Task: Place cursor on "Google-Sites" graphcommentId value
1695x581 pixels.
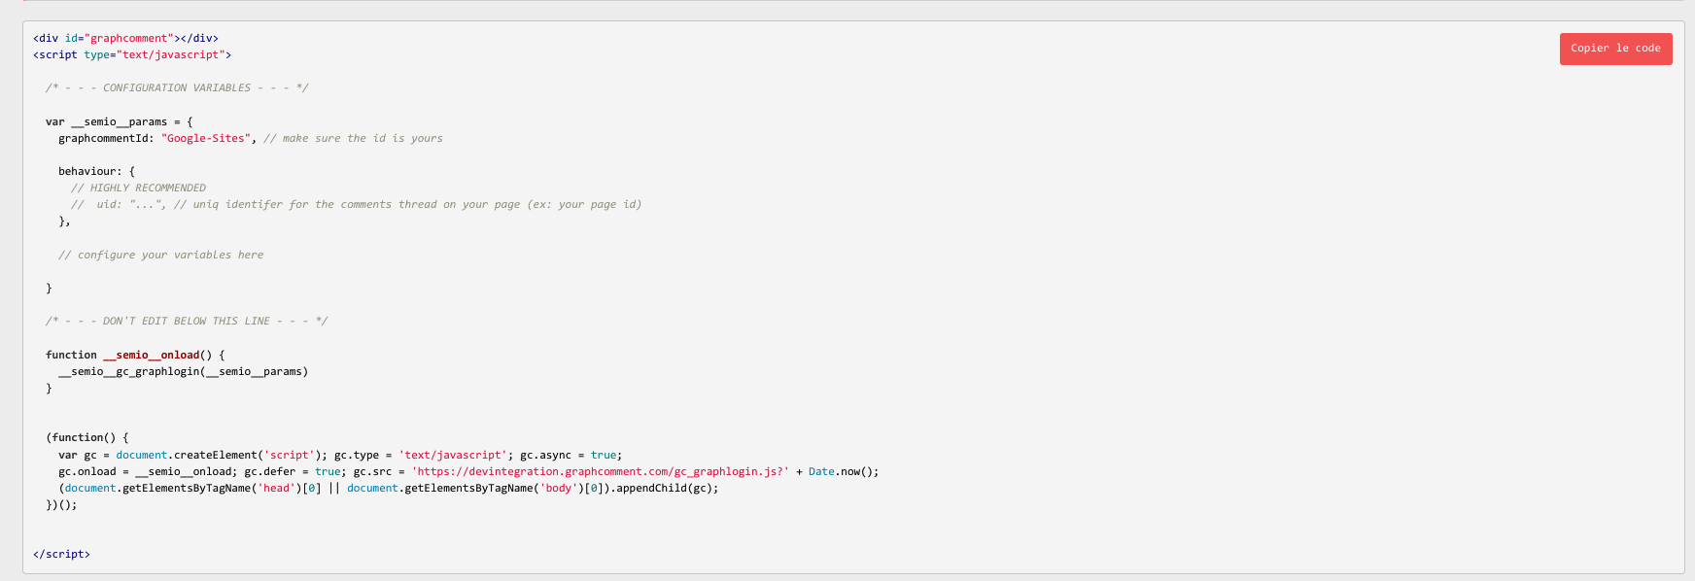Action: coord(206,138)
